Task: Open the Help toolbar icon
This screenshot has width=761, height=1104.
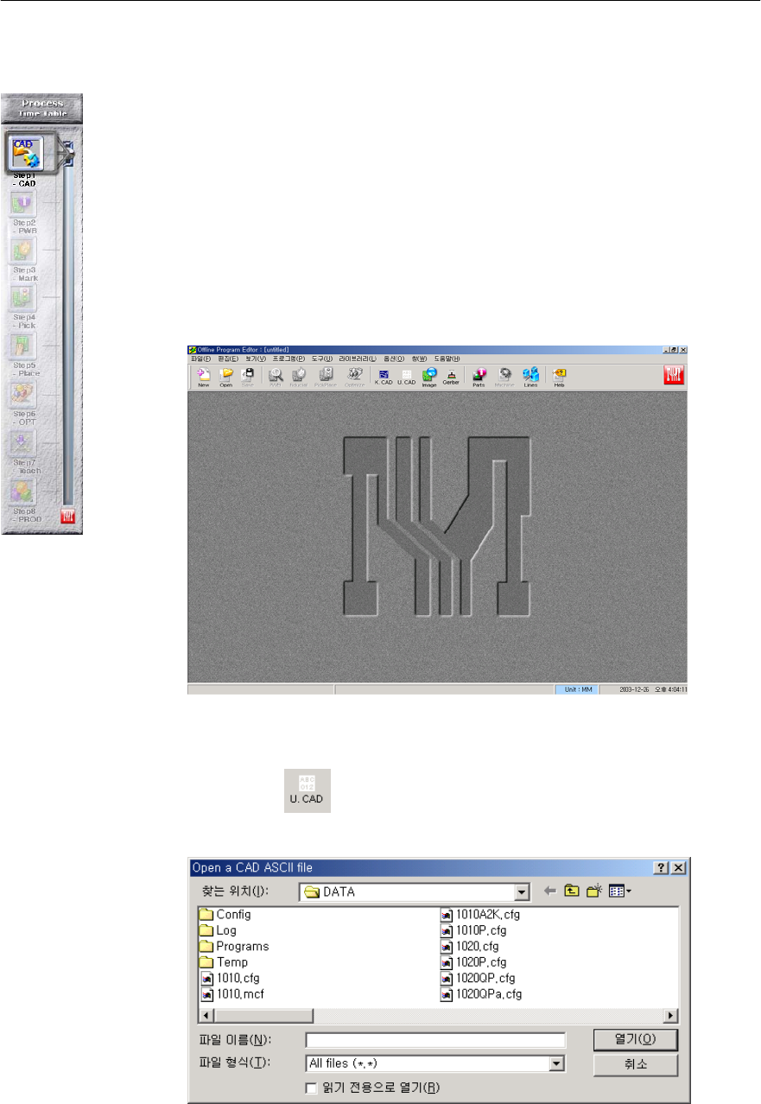Action: click(559, 378)
